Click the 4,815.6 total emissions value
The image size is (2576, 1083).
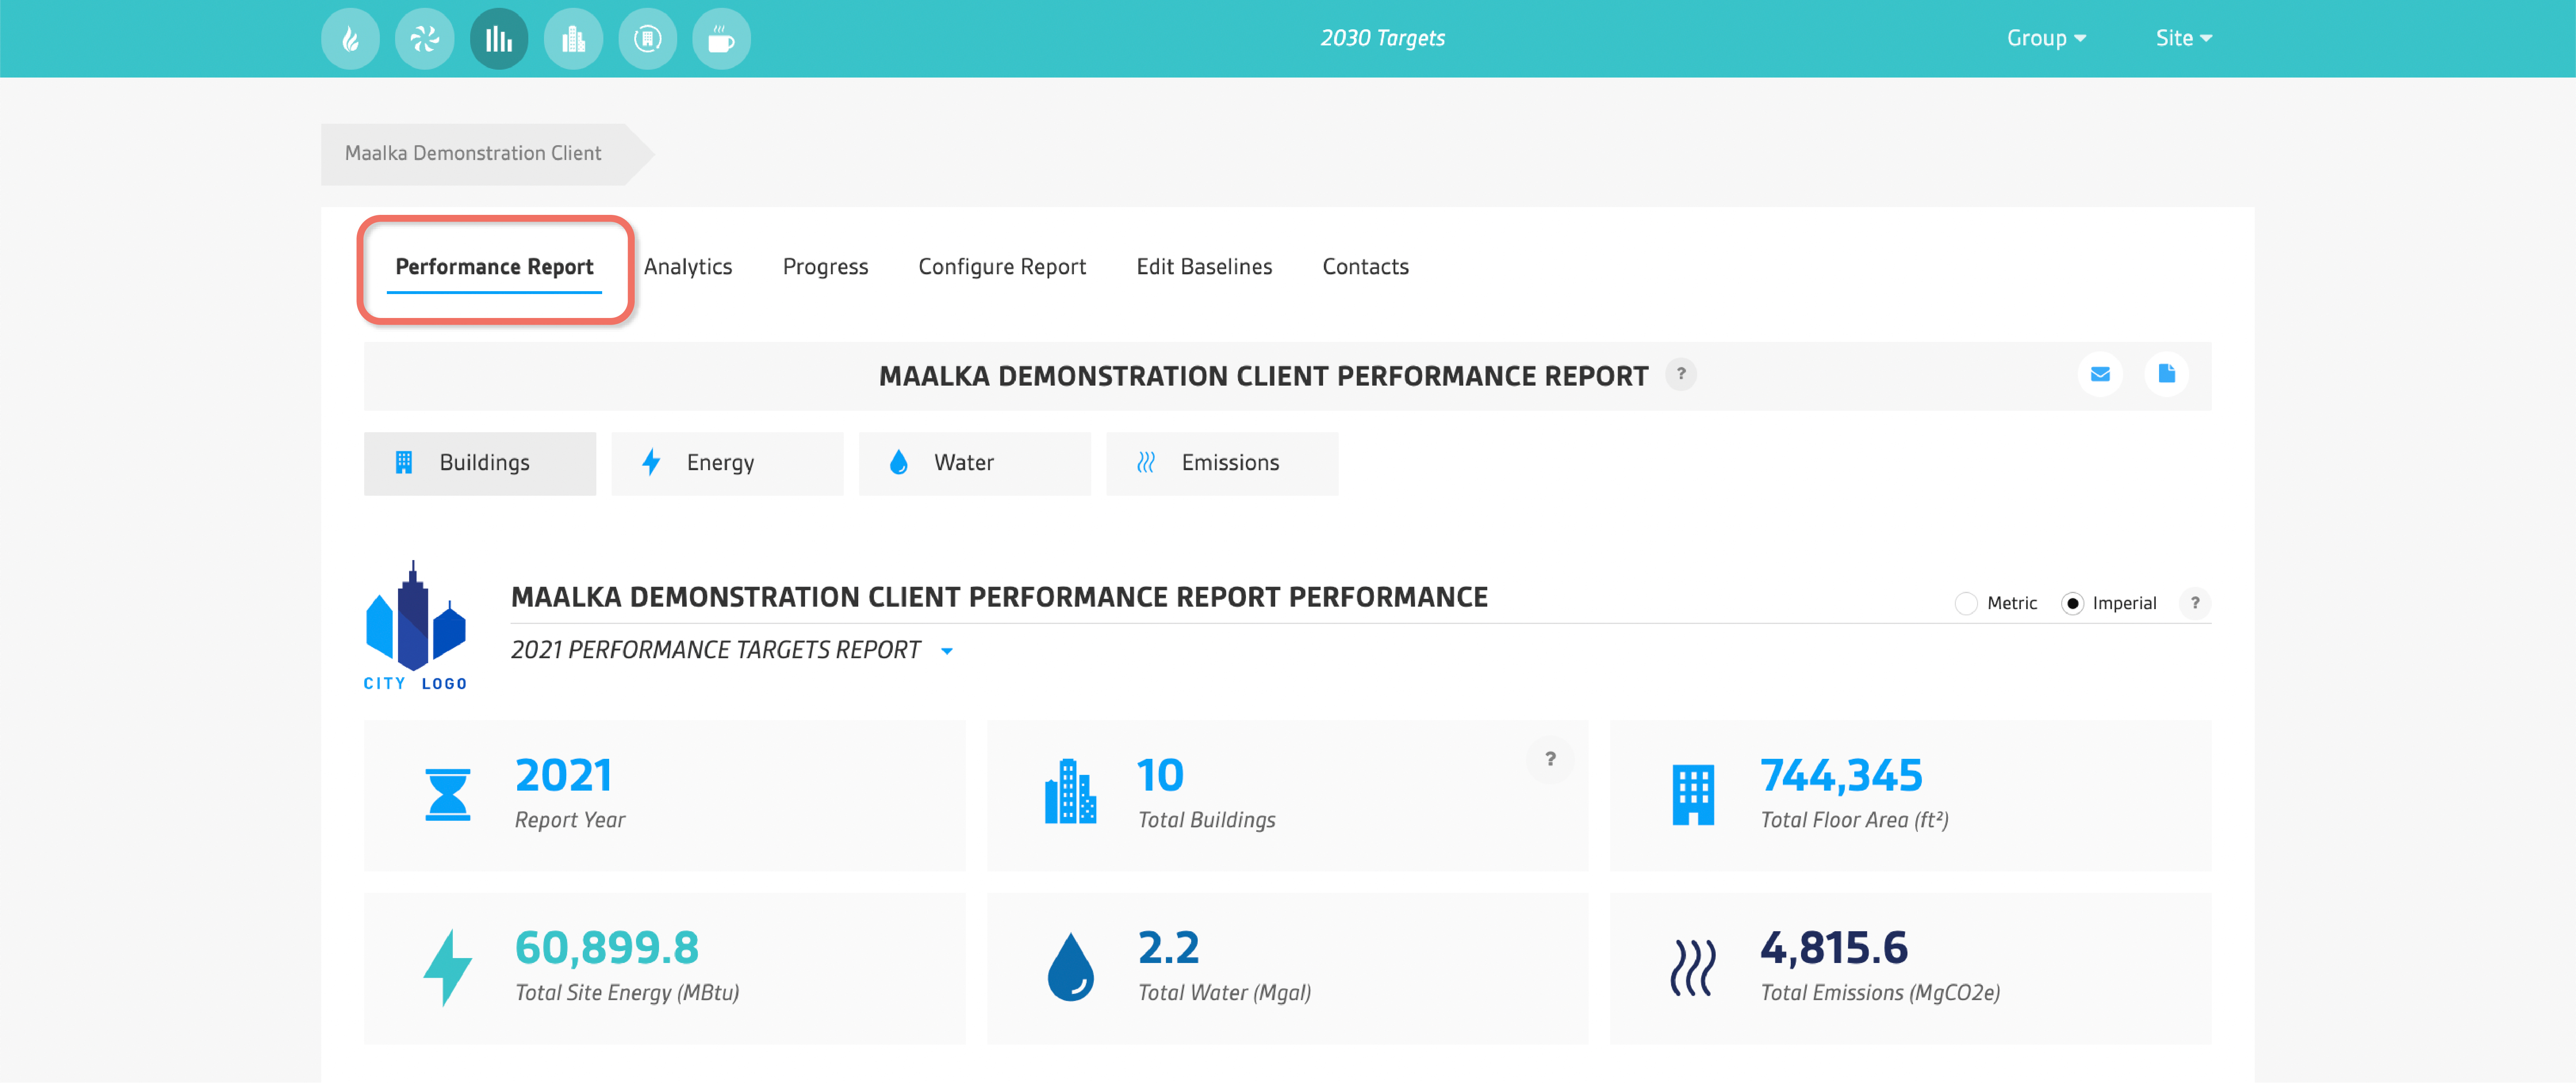(x=1834, y=948)
